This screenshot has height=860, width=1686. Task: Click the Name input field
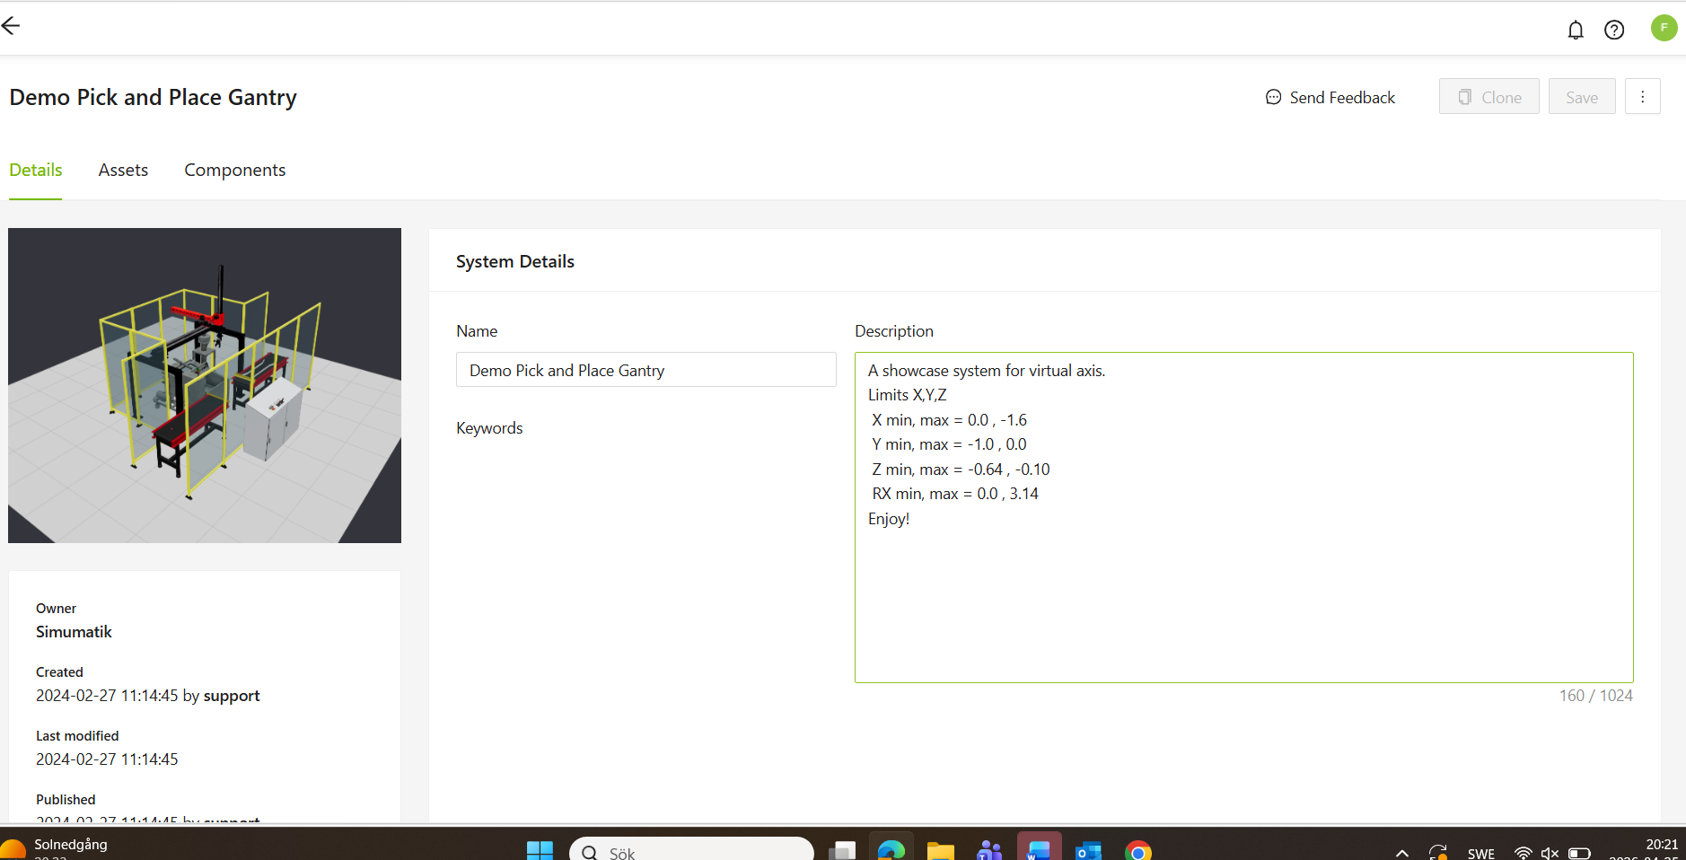(645, 370)
